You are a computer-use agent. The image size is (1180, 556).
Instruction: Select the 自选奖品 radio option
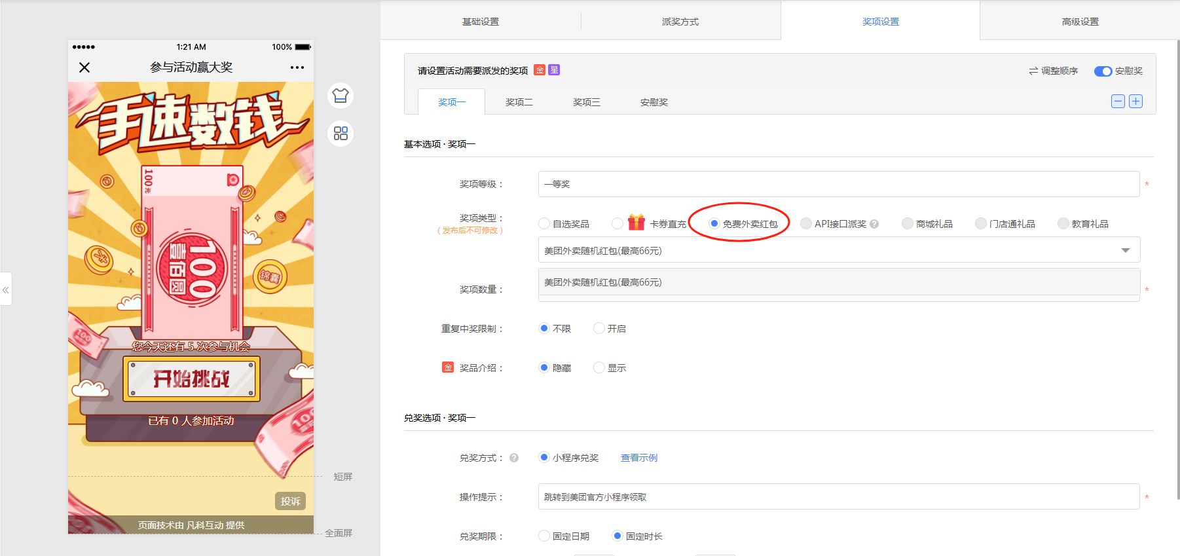click(x=544, y=224)
